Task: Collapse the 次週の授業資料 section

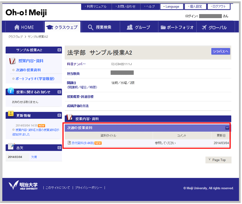Action: [227, 128]
